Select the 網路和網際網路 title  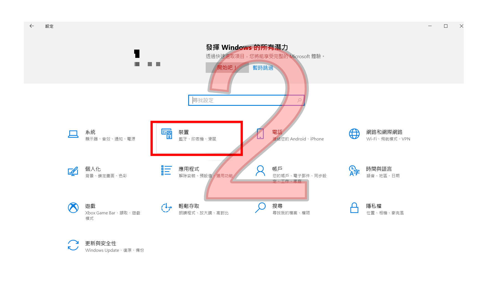pyautogui.click(x=384, y=132)
